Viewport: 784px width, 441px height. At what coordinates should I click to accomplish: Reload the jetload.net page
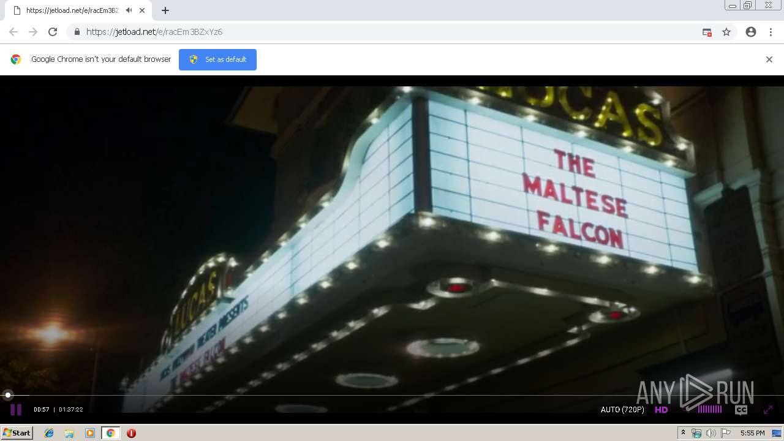(53, 32)
